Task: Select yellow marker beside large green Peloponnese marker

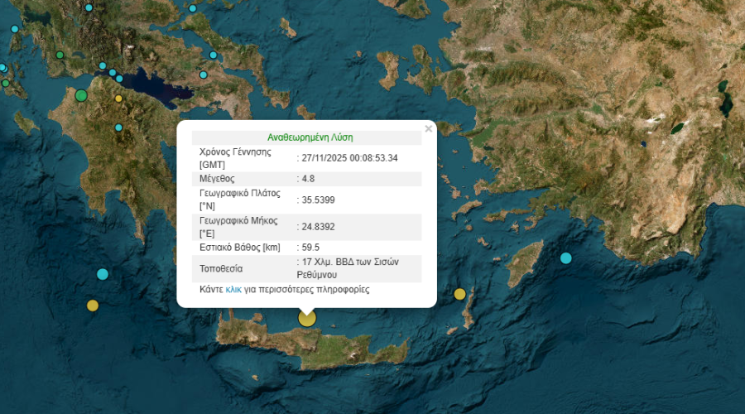Action: 118,99
